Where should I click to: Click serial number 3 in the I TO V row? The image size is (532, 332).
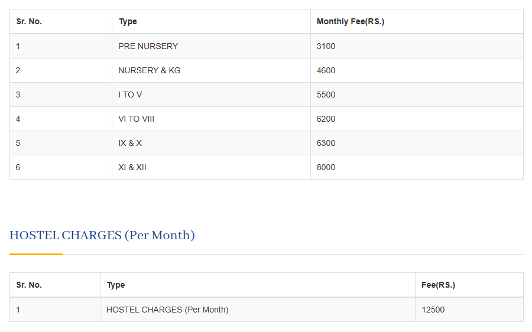tap(18, 95)
